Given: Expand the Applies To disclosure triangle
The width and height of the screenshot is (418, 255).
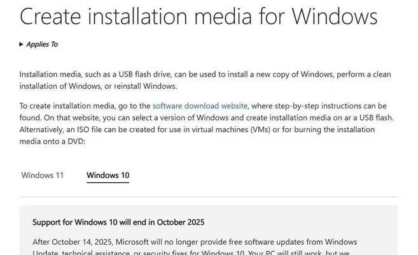Looking at the screenshot, I should pos(22,45).
